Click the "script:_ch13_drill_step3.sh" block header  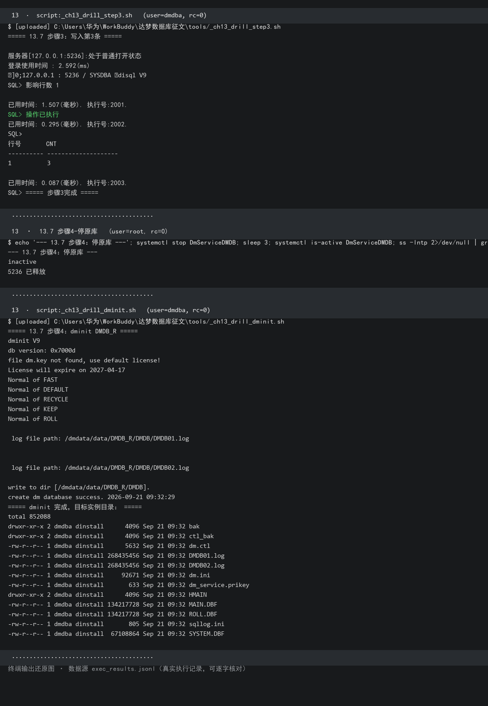point(244,15)
